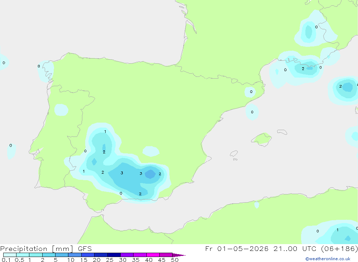Click the 20–25 mm dark blue swatch
Viewport: 358px width, 262px height.
coord(101,255)
